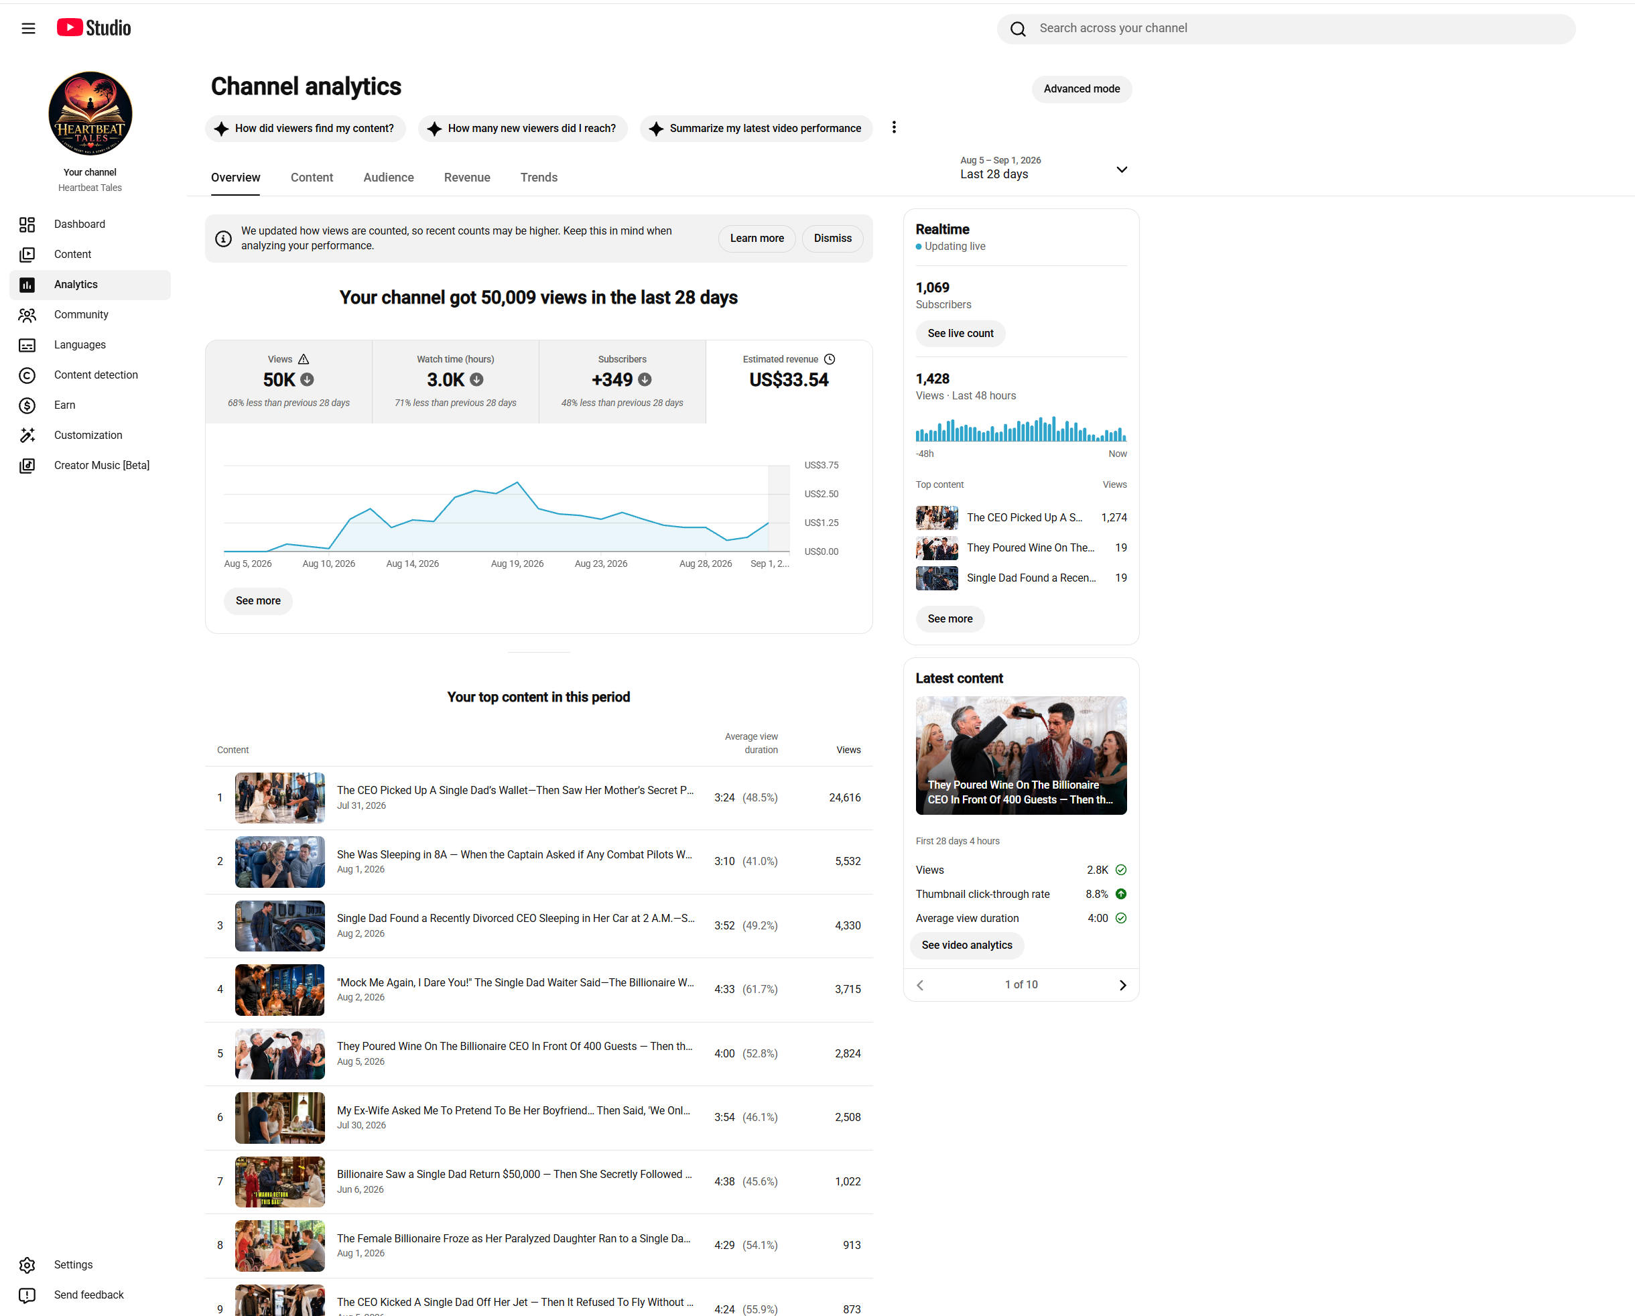
Task: Click the three-dot more options icon
Action: [x=894, y=127]
